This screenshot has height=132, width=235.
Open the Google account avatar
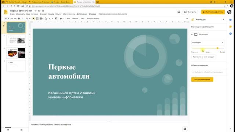click(x=229, y=12)
